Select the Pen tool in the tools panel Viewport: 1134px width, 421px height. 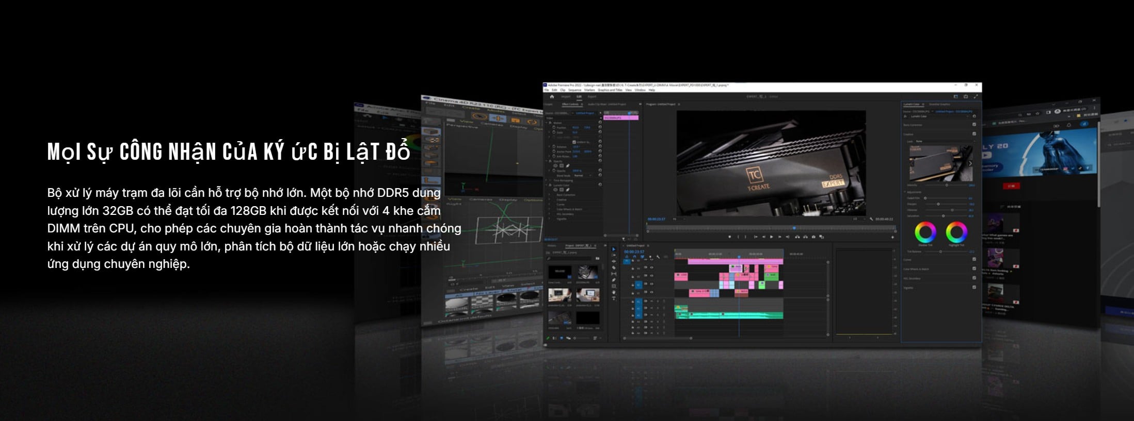[614, 280]
